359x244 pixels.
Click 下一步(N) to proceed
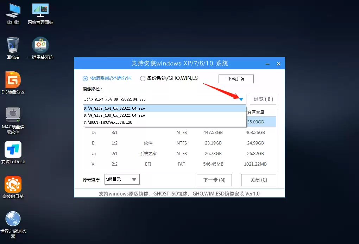pyautogui.click(x=214, y=180)
